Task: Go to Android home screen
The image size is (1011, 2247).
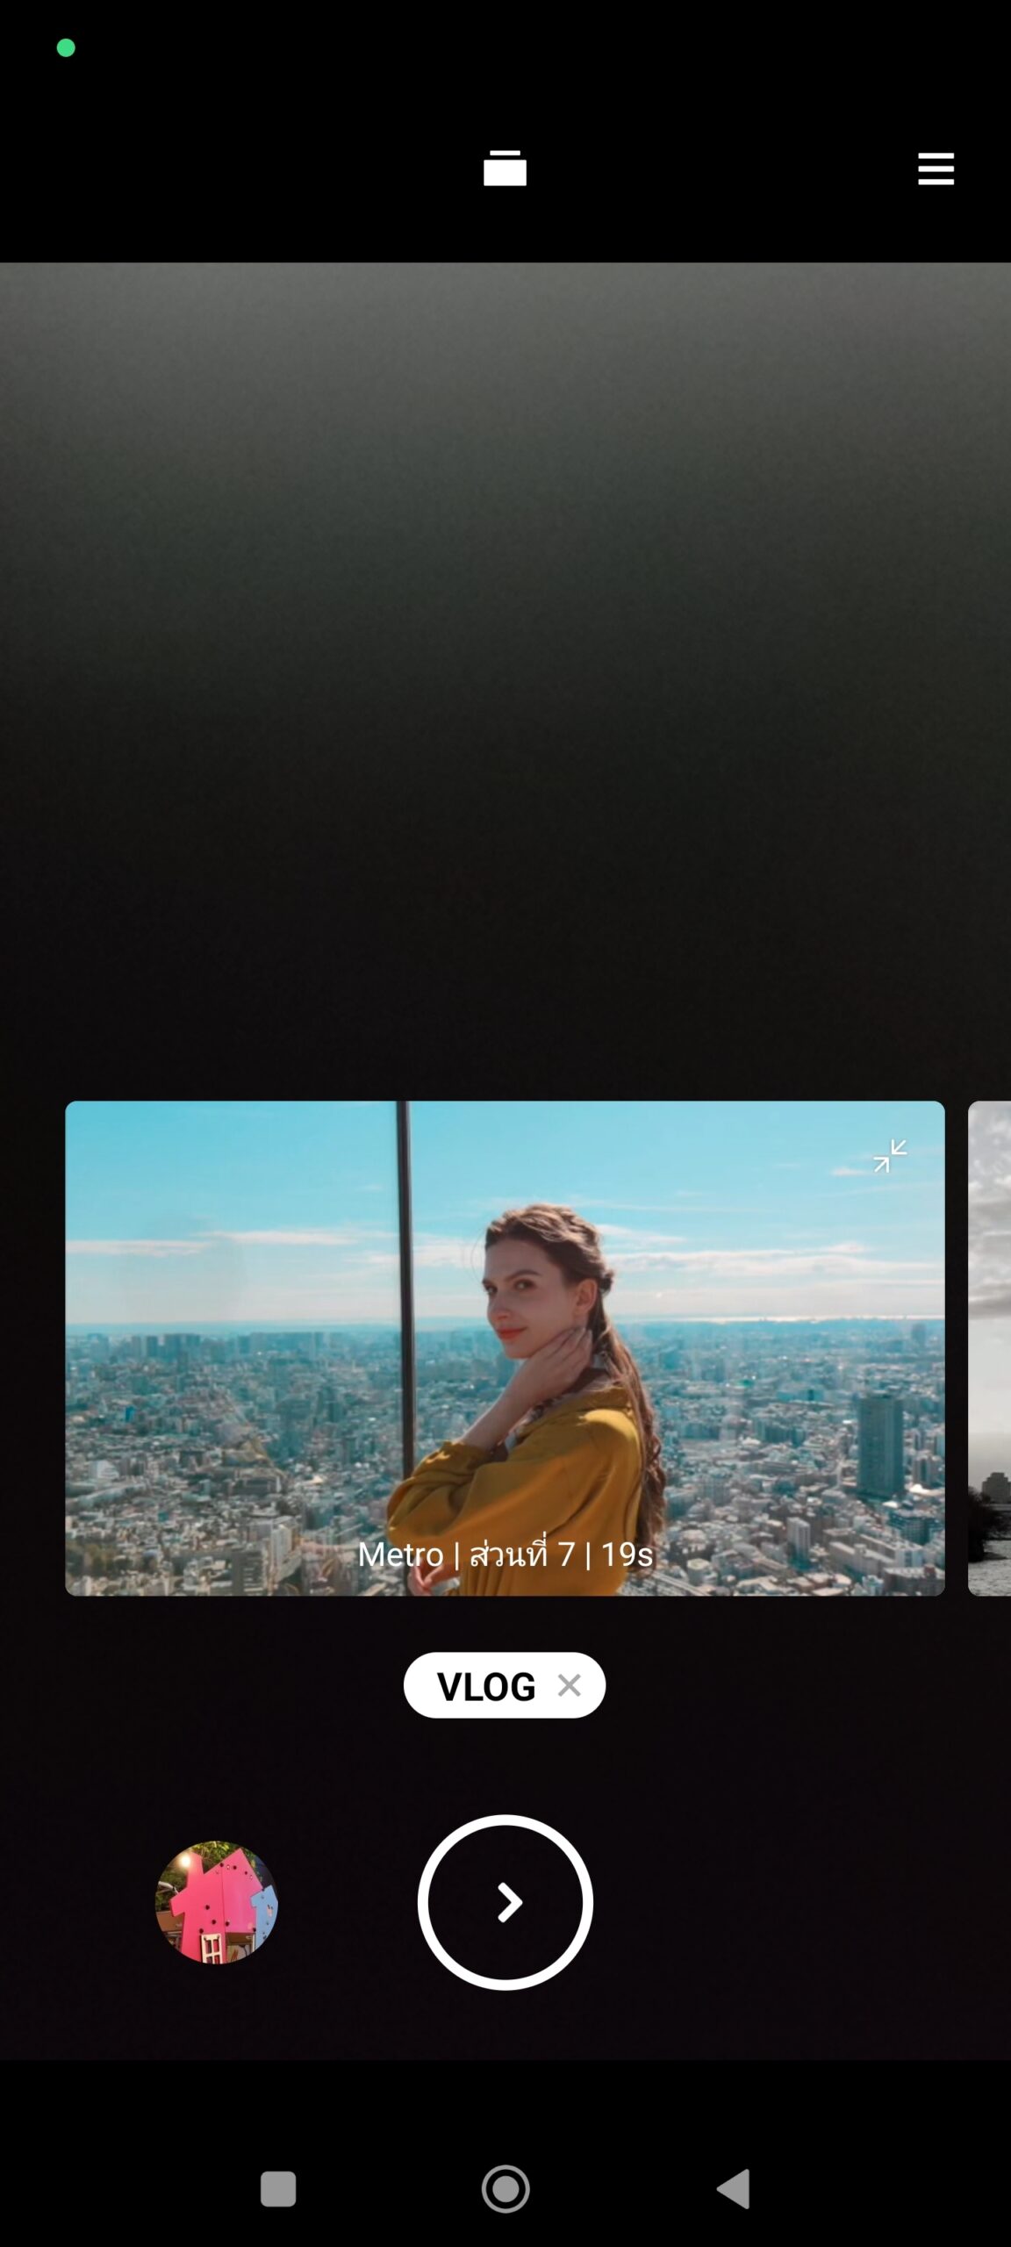Action: pos(505,2189)
